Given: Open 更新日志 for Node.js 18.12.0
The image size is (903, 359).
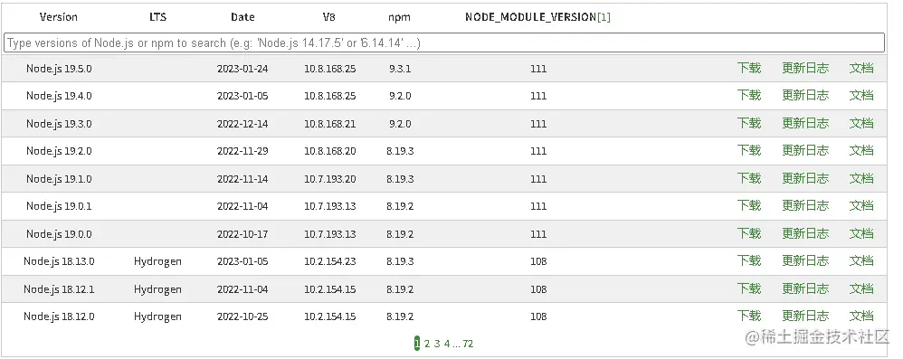Looking at the screenshot, I should tap(805, 316).
